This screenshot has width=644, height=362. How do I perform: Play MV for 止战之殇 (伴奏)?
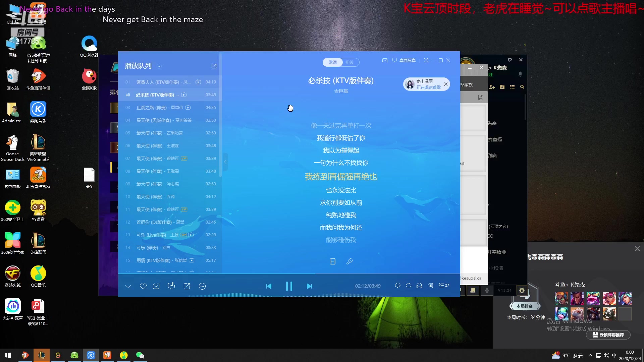click(x=188, y=108)
